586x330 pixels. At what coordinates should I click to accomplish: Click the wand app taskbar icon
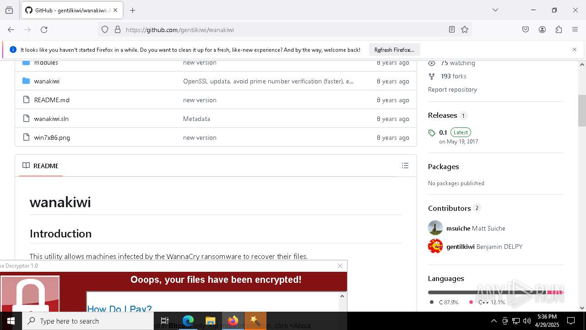255,321
